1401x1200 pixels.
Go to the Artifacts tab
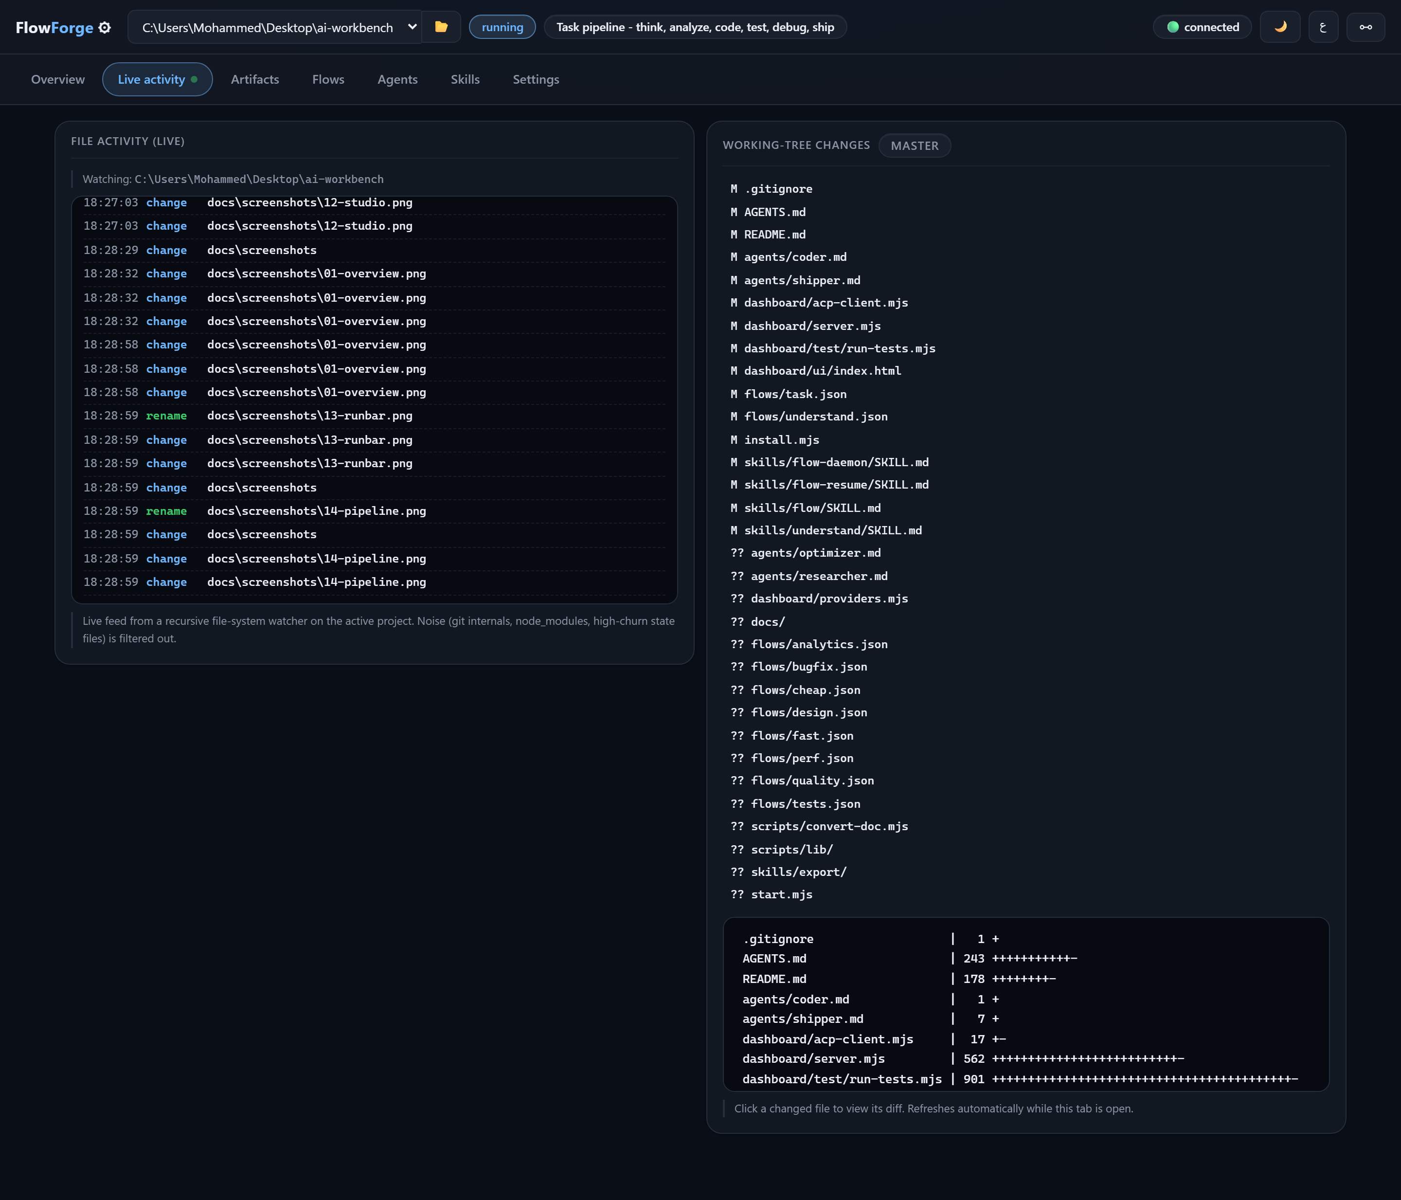pos(255,79)
